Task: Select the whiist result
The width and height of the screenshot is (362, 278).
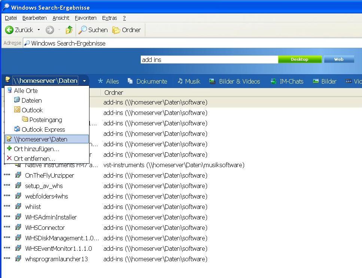Action: click(33, 207)
